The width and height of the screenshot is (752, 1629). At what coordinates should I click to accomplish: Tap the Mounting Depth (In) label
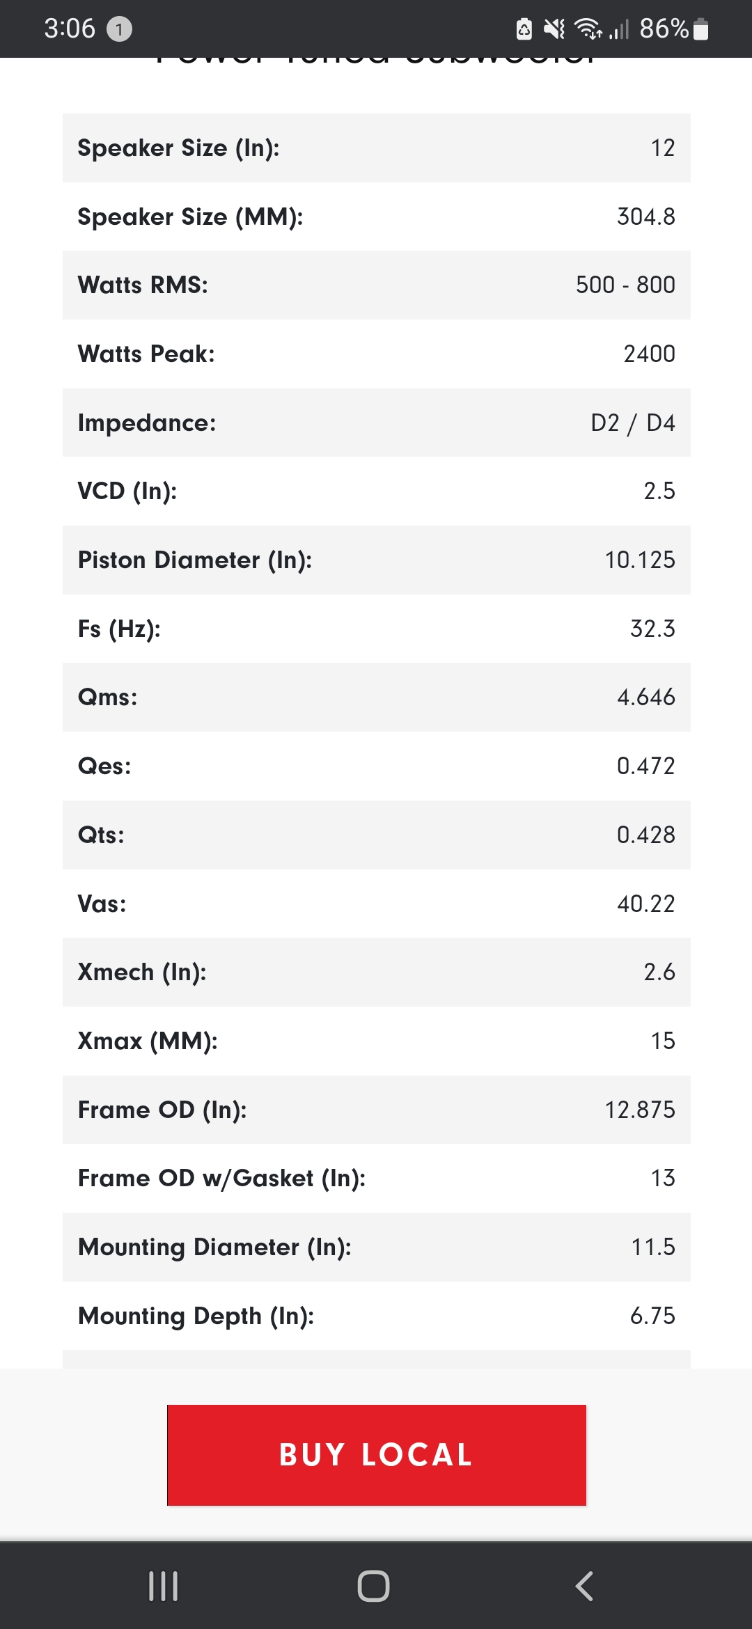[196, 1316]
